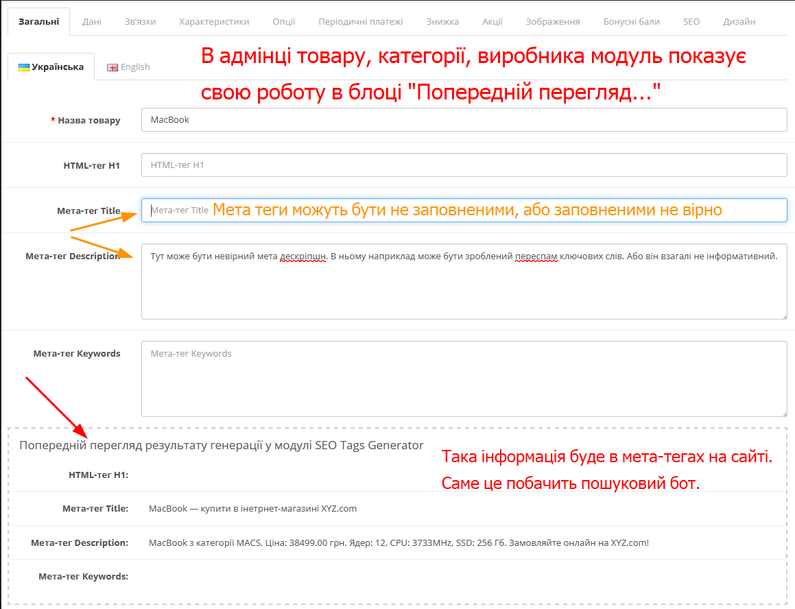Focus the Назва товару field with MacBook

464,119
